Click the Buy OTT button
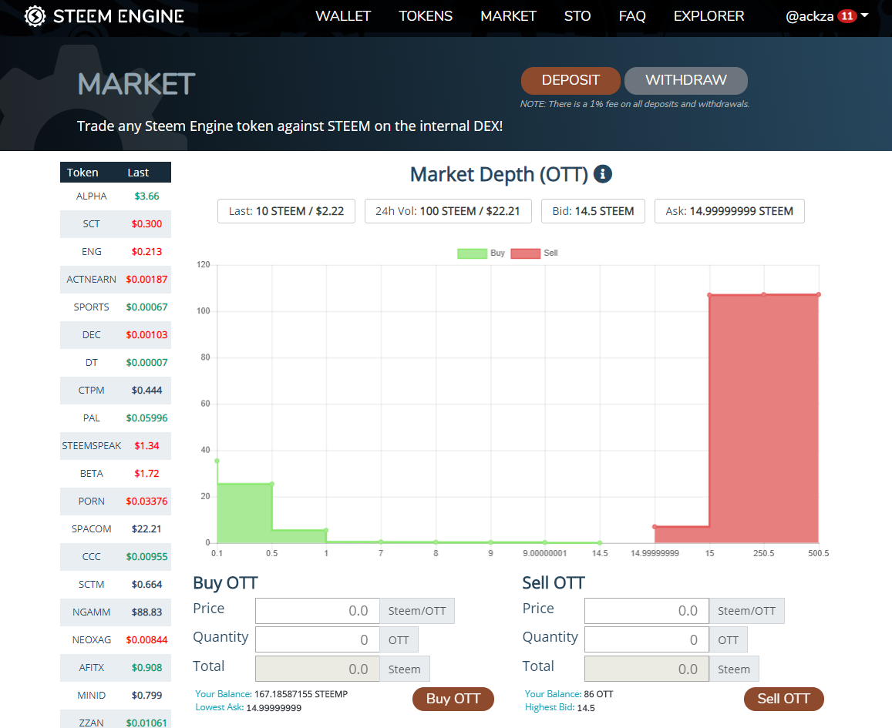Image resolution: width=892 pixels, height=728 pixels. [x=453, y=699]
